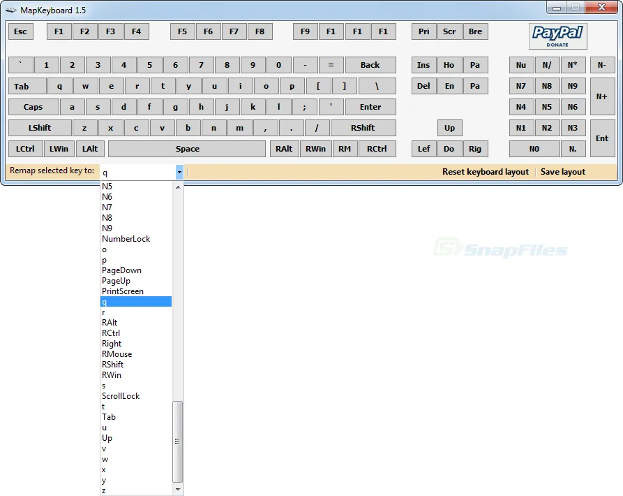Screen dimensions: 623x496
Task: Select the backslash key button
Action: [x=377, y=87]
